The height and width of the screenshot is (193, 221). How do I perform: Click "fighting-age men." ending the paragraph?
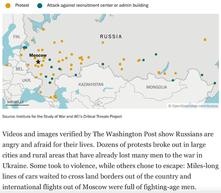click(x=170, y=187)
